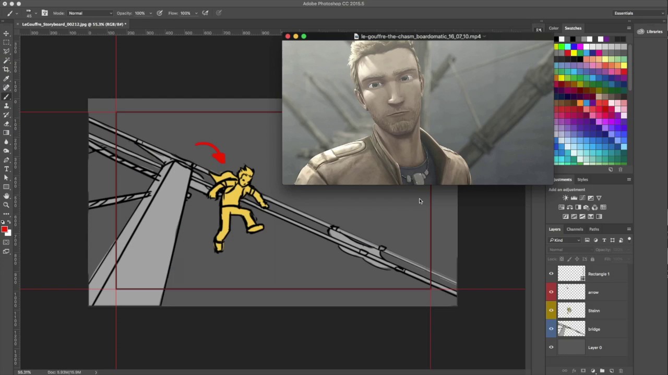Select the Type tool

[6, 168]
